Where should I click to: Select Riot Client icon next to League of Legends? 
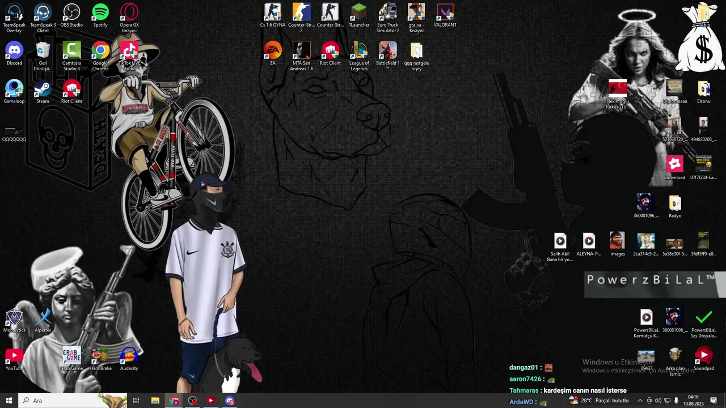point(330,54)
